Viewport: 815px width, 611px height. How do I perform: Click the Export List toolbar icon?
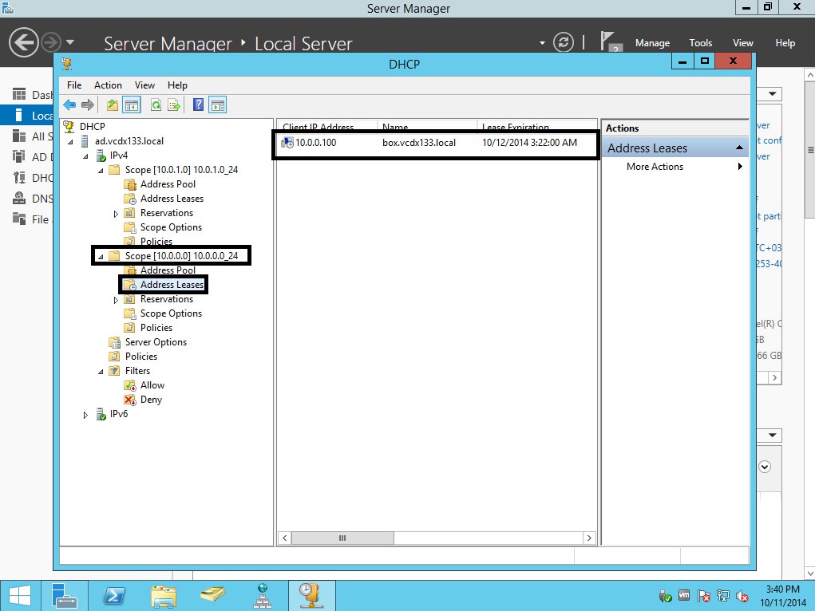[174, 105]
